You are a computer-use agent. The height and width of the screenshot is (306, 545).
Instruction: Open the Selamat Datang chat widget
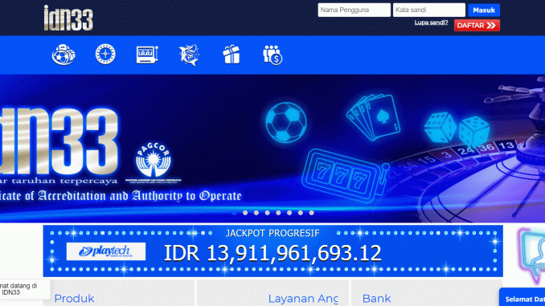click(x=522, y=297)
